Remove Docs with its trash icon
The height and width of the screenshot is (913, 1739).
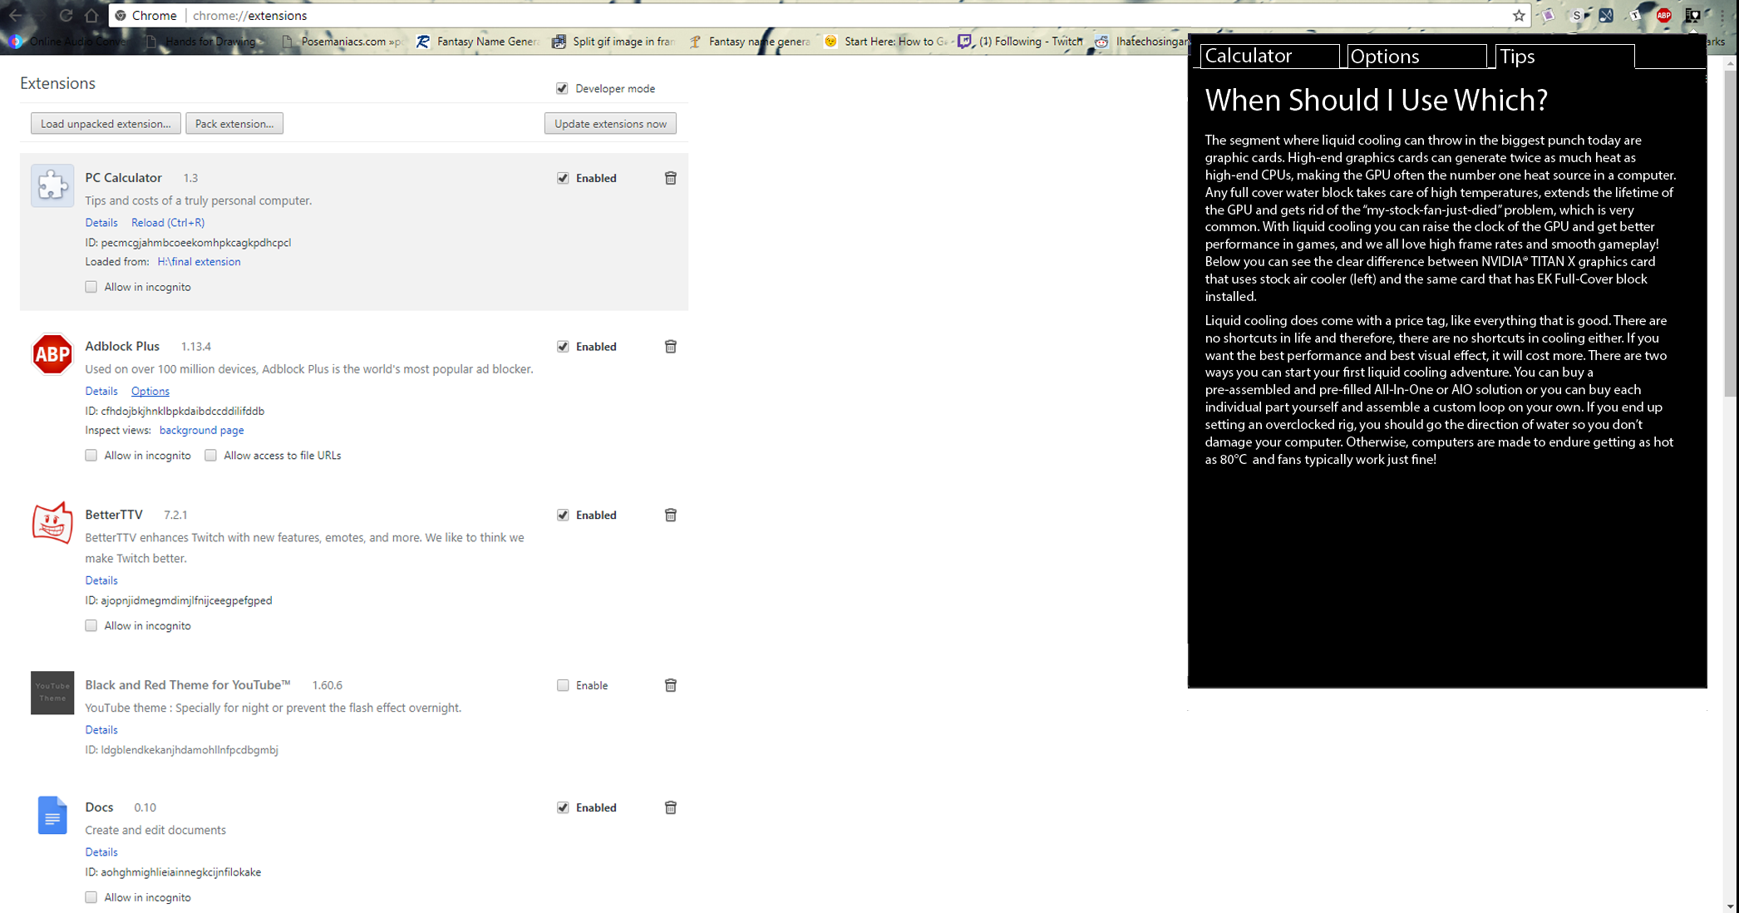(x=671, y=807)
